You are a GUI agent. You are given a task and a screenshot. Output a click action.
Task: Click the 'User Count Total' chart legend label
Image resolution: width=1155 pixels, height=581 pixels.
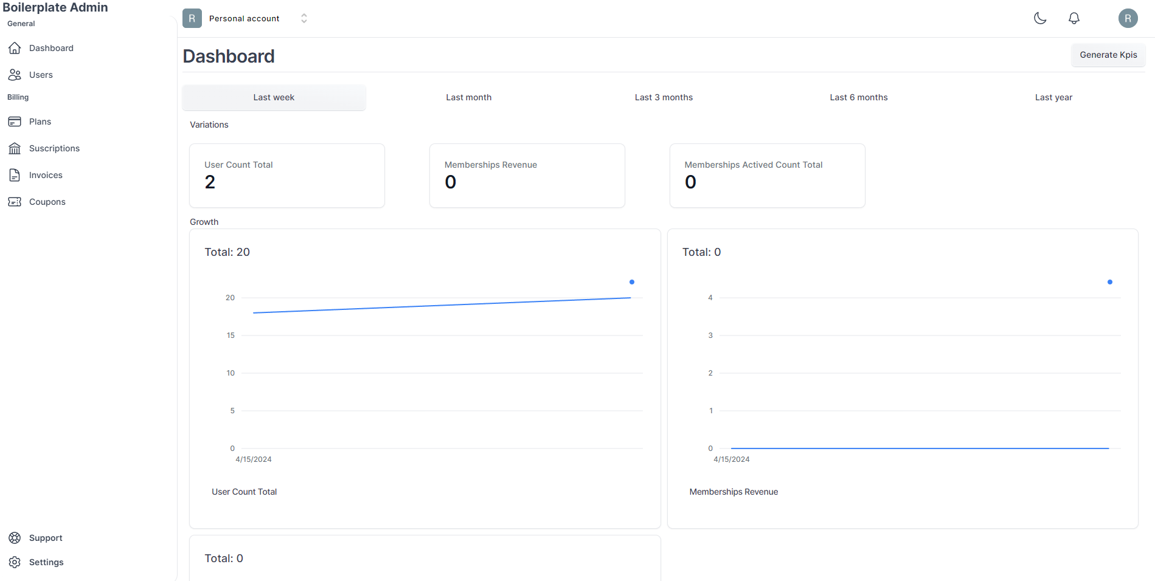(x=244, y=492)
